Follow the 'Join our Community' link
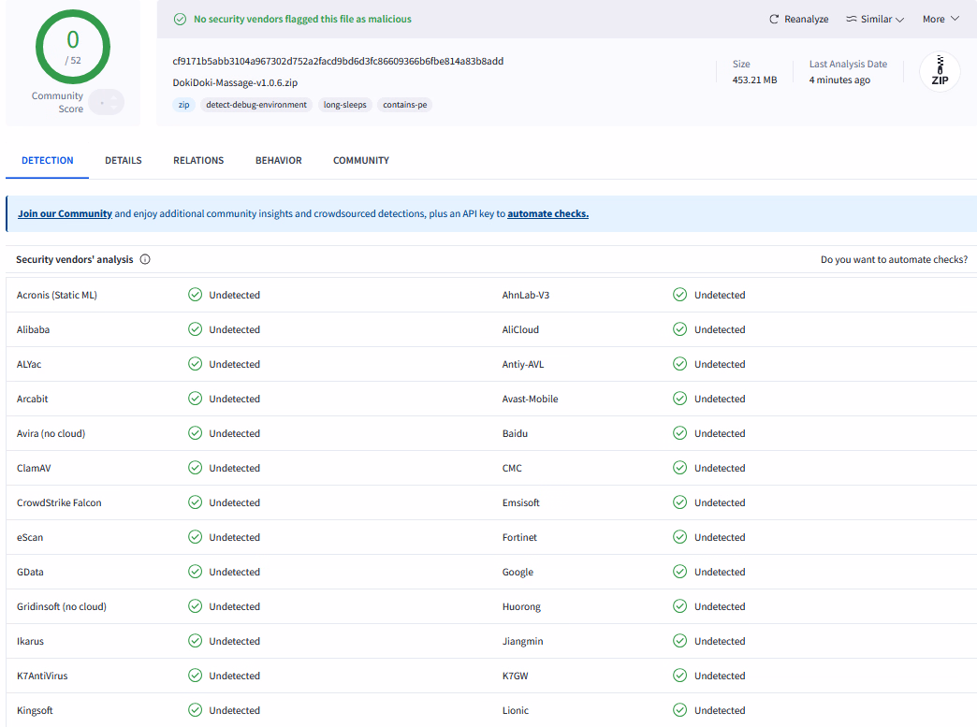The image size is (977, 727). point(65,213)
